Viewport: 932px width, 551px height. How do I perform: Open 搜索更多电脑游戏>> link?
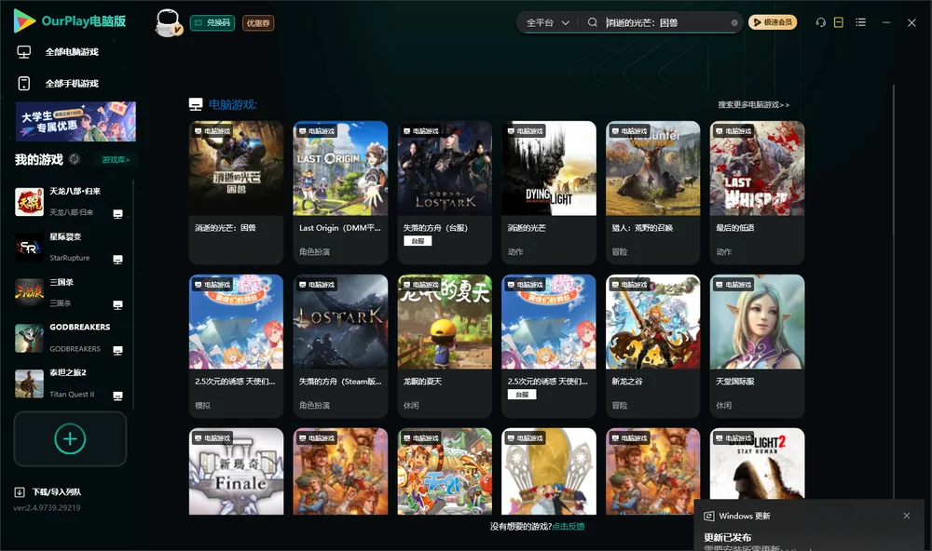click(x=753, y=104)
